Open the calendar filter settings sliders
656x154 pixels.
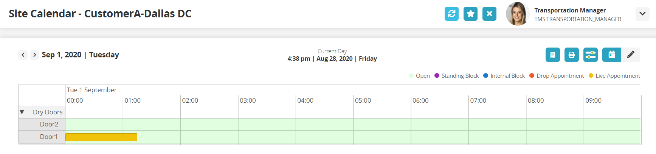pyautogui.click(x=590, y=55)
